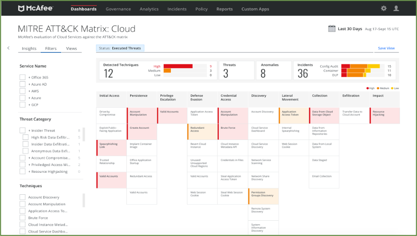This screenshot has width=417, height=236.
Task: Click the Config Audit incidents bar
Action: coord(361,66)
